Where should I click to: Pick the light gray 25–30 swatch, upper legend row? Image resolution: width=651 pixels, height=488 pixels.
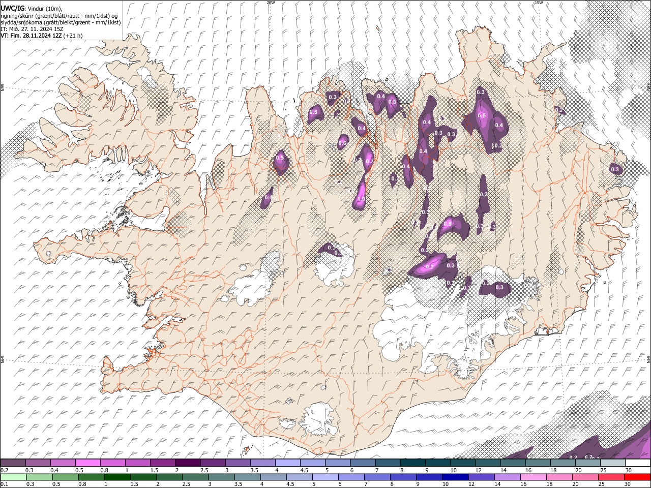click(x=612, y=463)
